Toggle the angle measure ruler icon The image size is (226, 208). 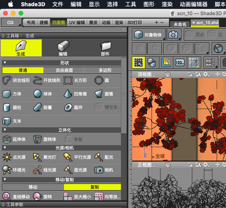(166, 62)
